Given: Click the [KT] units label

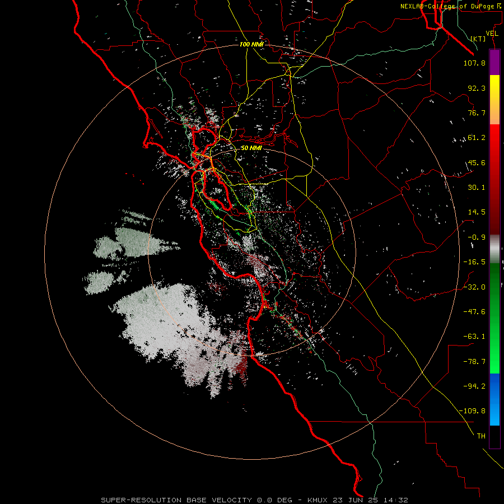Looking at the screenshot, I should (478, 39).
